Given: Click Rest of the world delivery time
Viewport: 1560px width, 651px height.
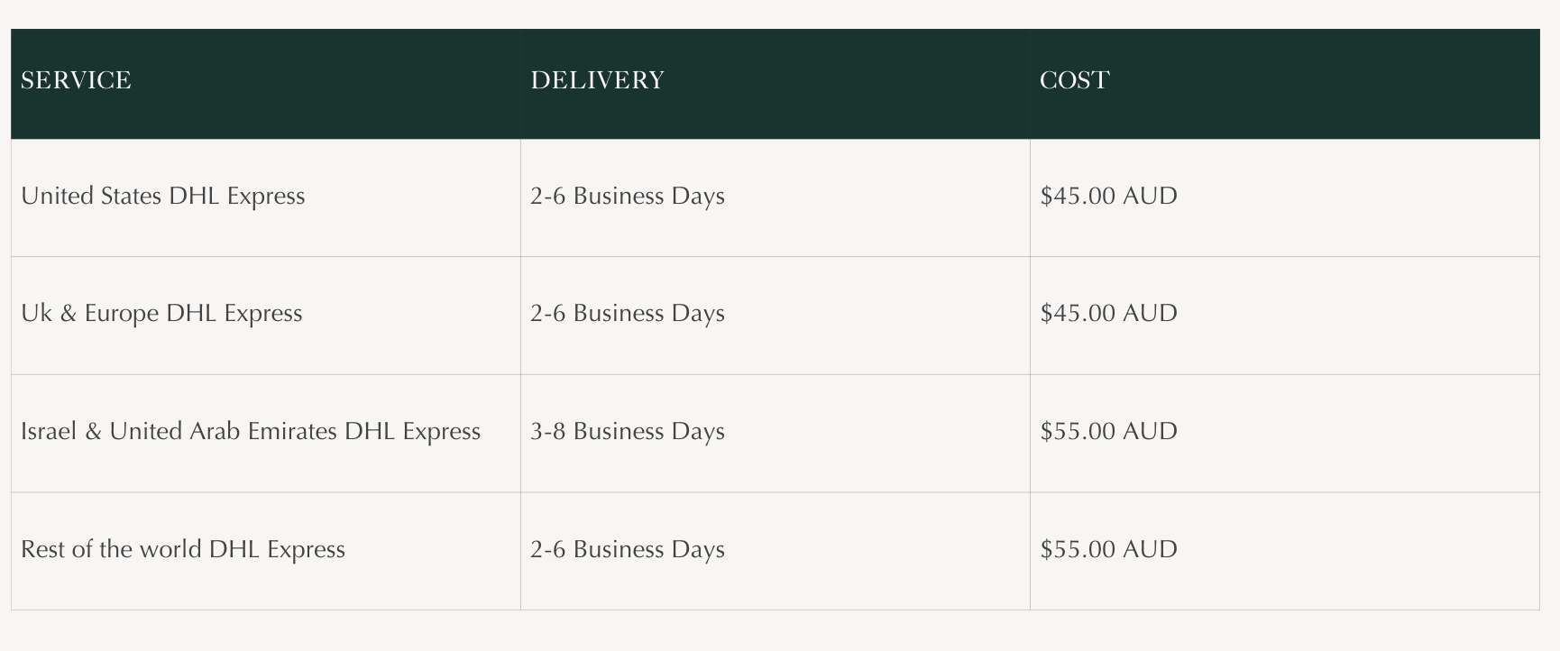Looking at the screenshot, I should [x=628, y=550].
